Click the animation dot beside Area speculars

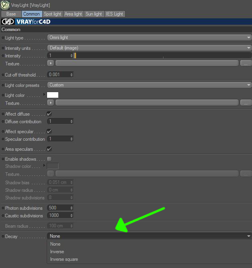pyautogui.click(x=3, y=149)
